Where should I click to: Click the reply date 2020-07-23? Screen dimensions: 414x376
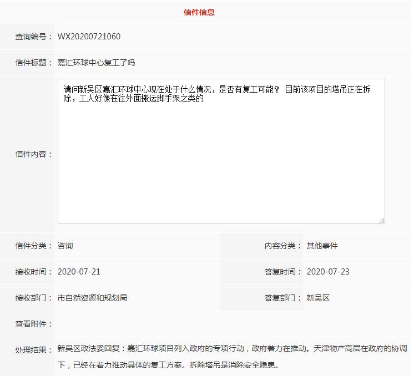pyautogui.click(x=328, y=272)
